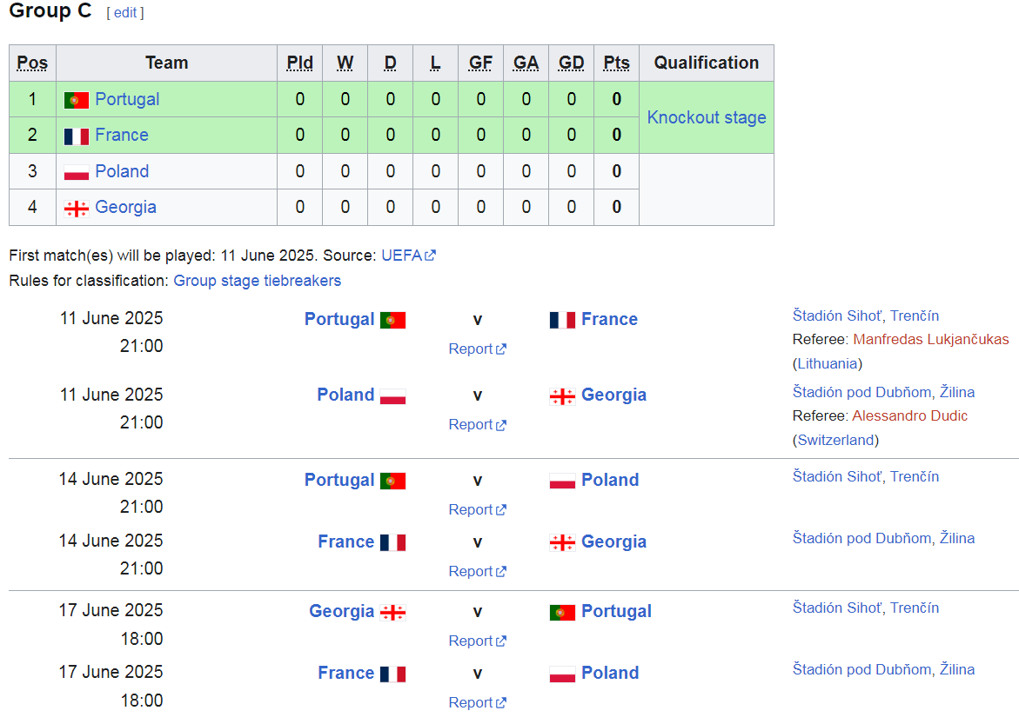Click the France flag icon in standings table
The height and width of the screenshot is (724, 1019).
pyautogui.click(x=76, y=136)
